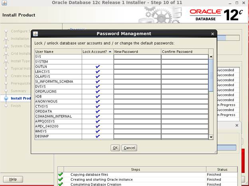This screenshot has height=186, width=249.
Task: Uncheck Lock Account for ORDDATA
Action: (x=98, y=111)
